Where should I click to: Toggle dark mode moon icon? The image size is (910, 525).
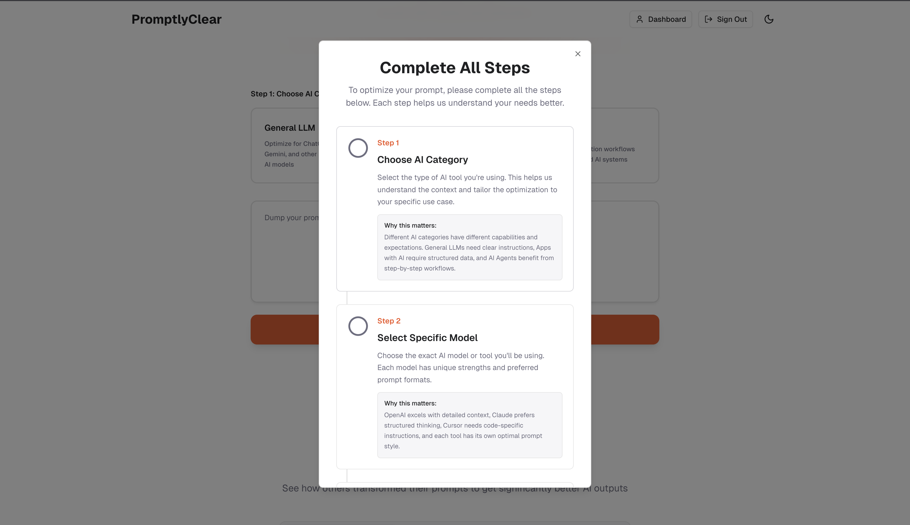point(769,19)
